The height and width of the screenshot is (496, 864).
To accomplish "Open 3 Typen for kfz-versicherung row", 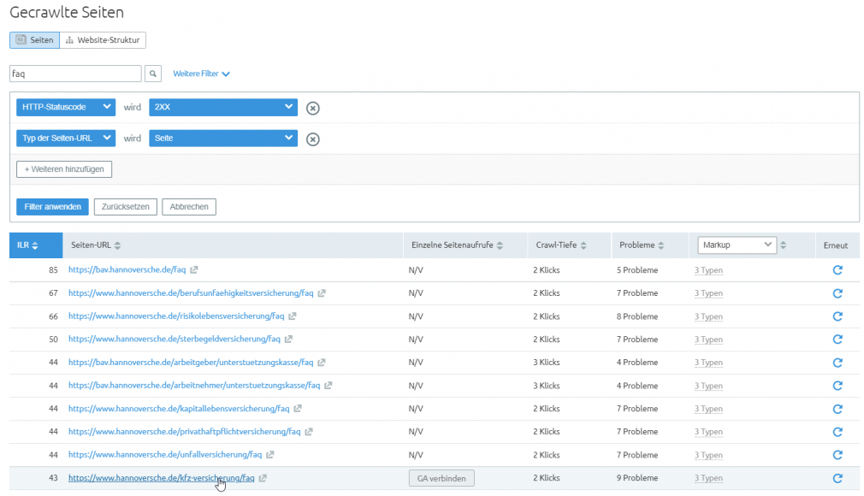I will [708, 478].
